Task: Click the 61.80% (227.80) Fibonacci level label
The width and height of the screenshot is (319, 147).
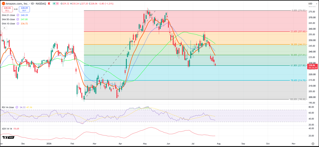Action: (297, 65)
